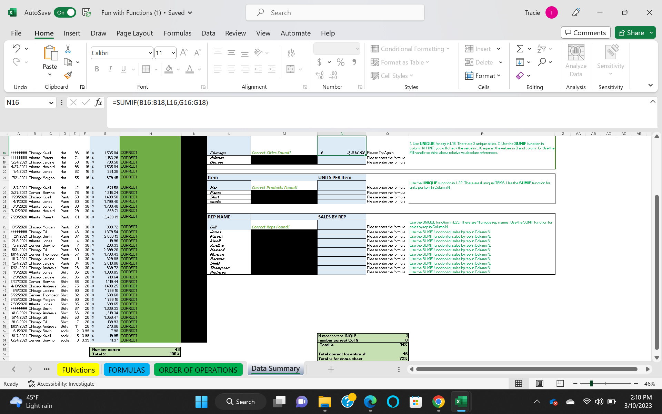Turn off AutoSave
662x414 pixels.
(65, 12)
